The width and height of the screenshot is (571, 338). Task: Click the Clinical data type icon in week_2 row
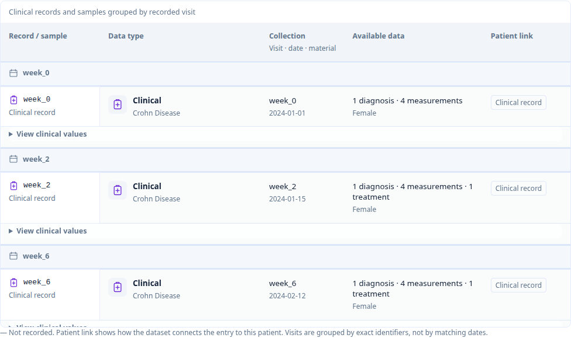click(x=118, y=190)
